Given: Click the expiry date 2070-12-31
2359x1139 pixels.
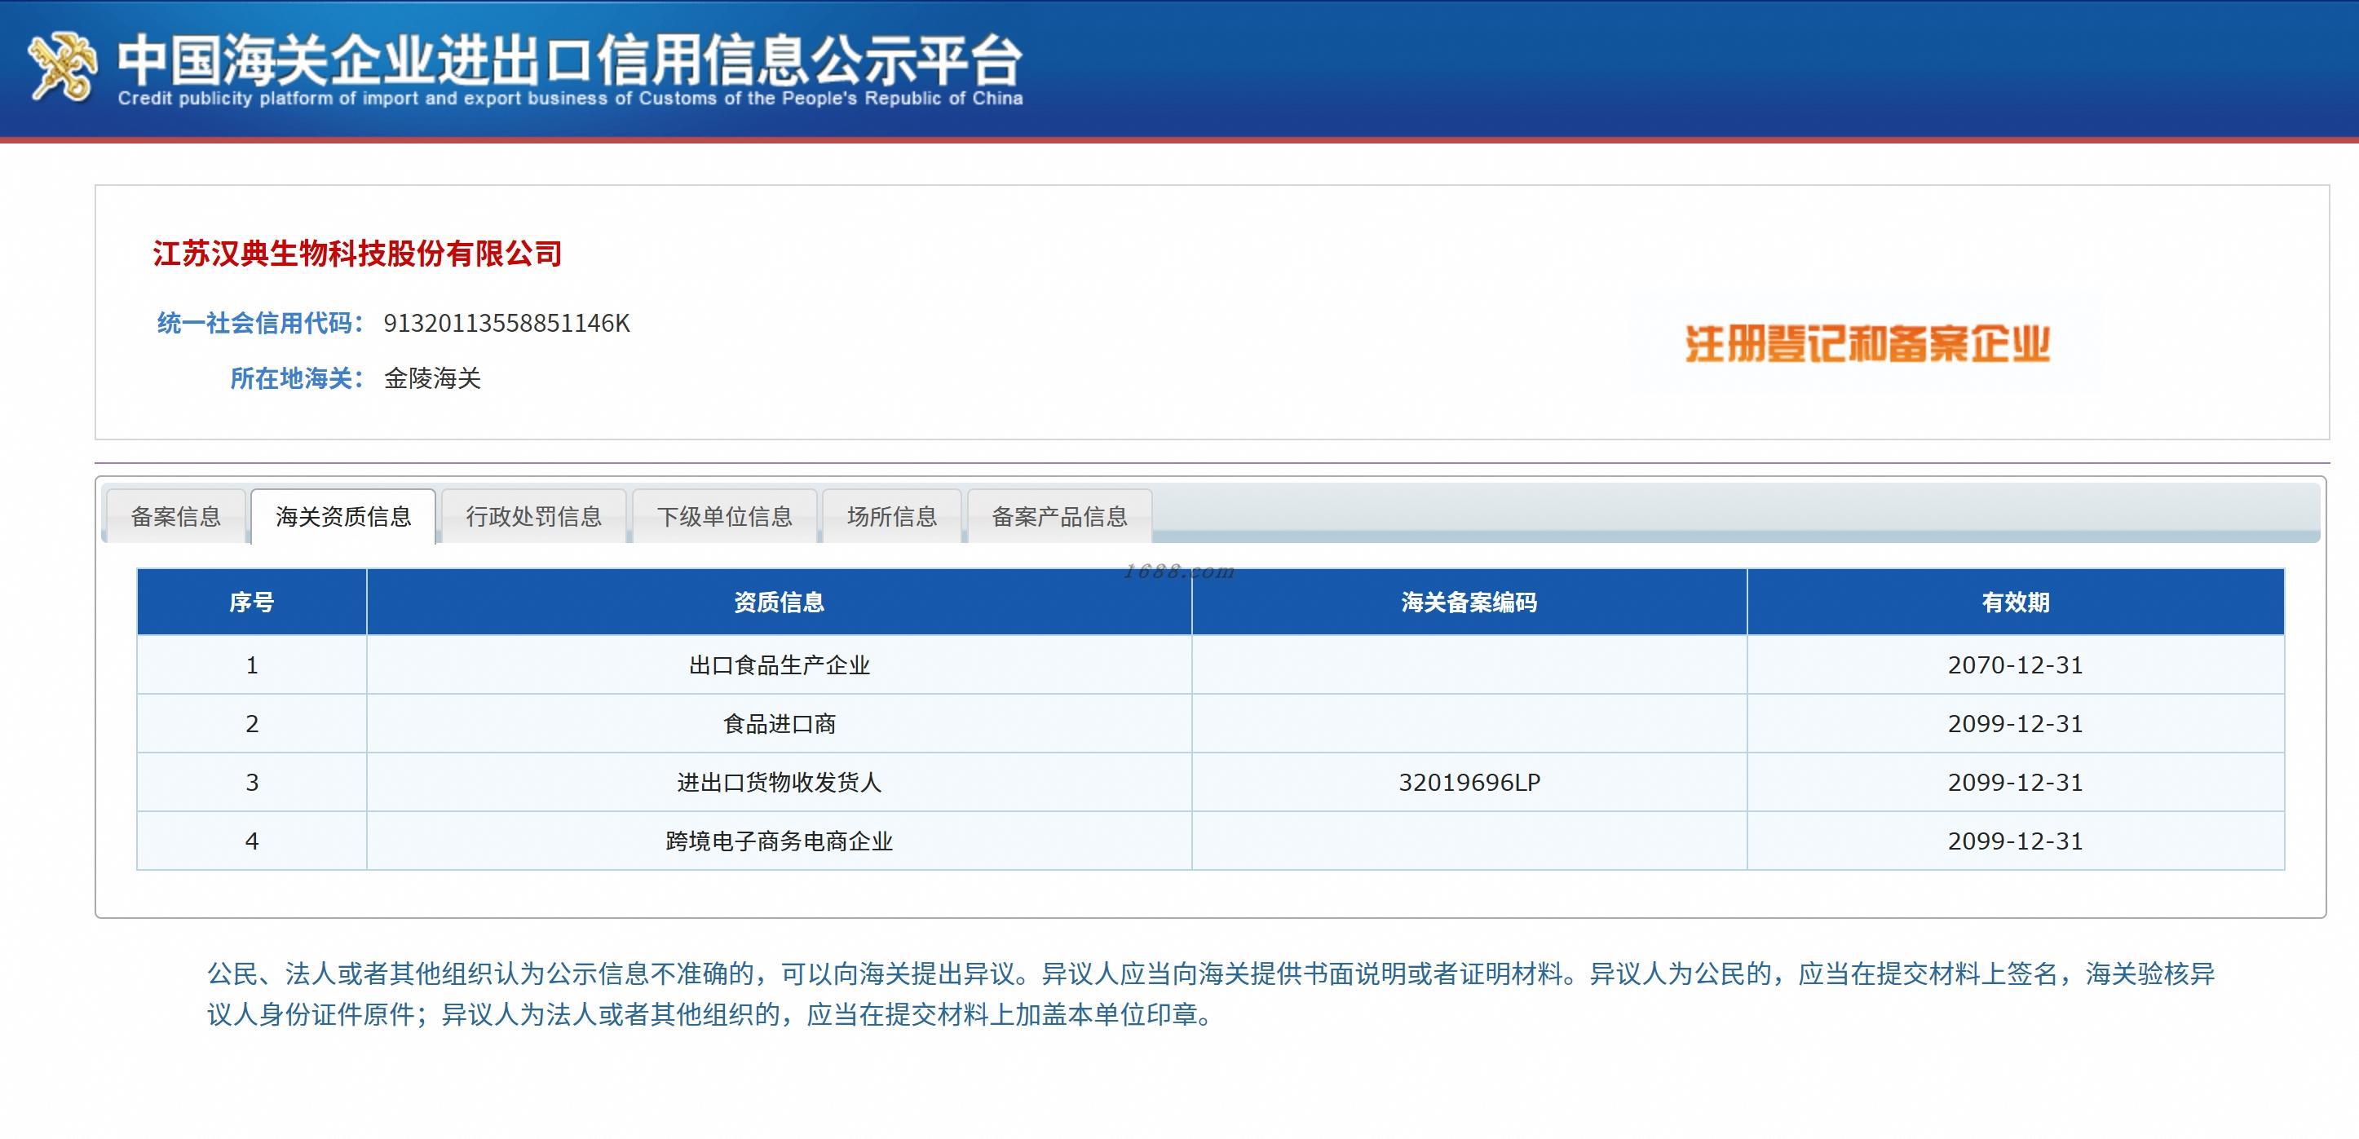Looking at the screenshot, I should [2016, 664].
